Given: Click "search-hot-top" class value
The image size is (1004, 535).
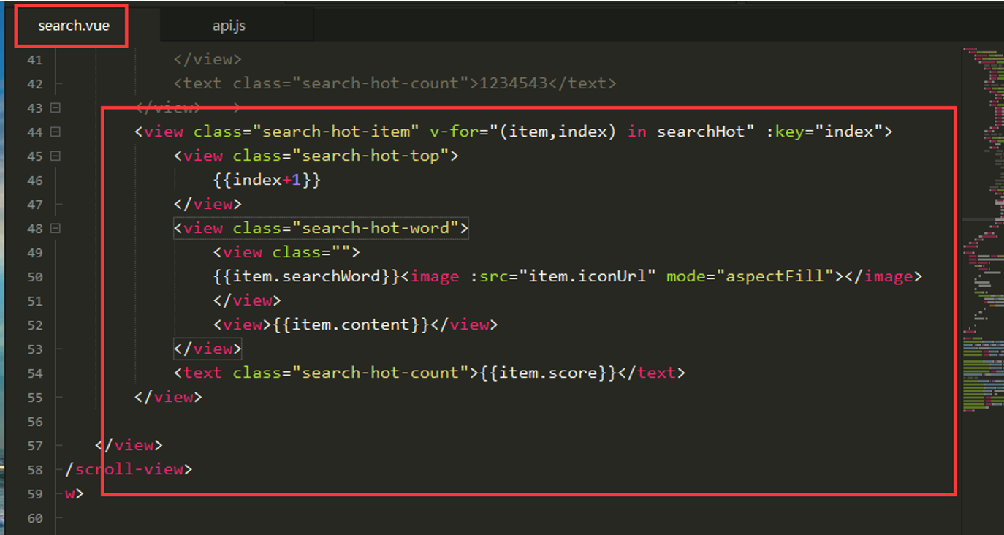Looking at the screenshot, I should (x=370, y=156).
